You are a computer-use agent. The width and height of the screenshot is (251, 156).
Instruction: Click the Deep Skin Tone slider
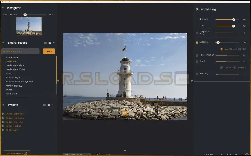click(227, 33)
